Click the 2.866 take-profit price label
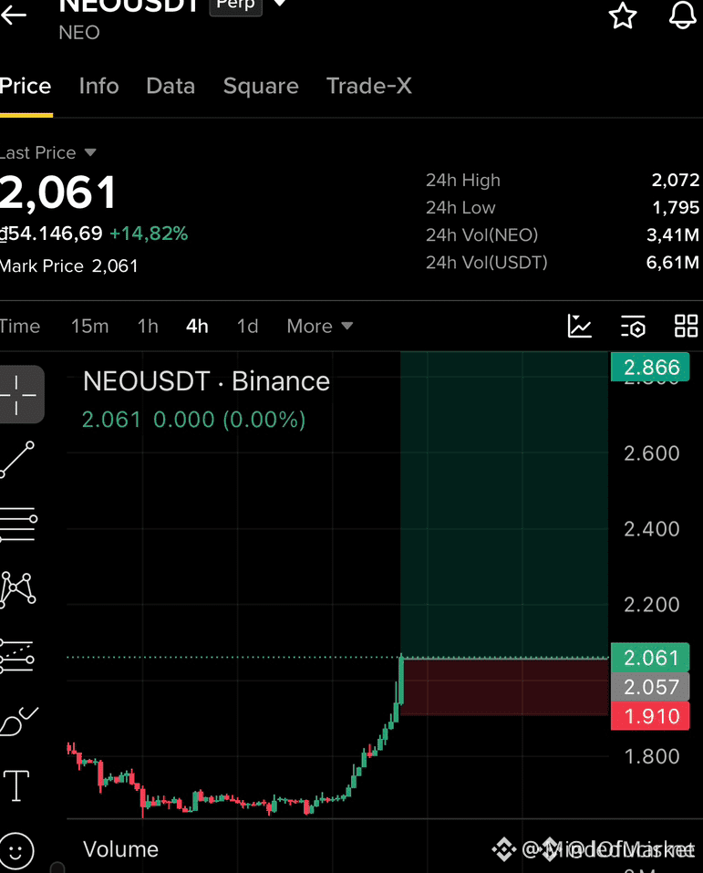The image size is (703, 873). coord(650,367)
